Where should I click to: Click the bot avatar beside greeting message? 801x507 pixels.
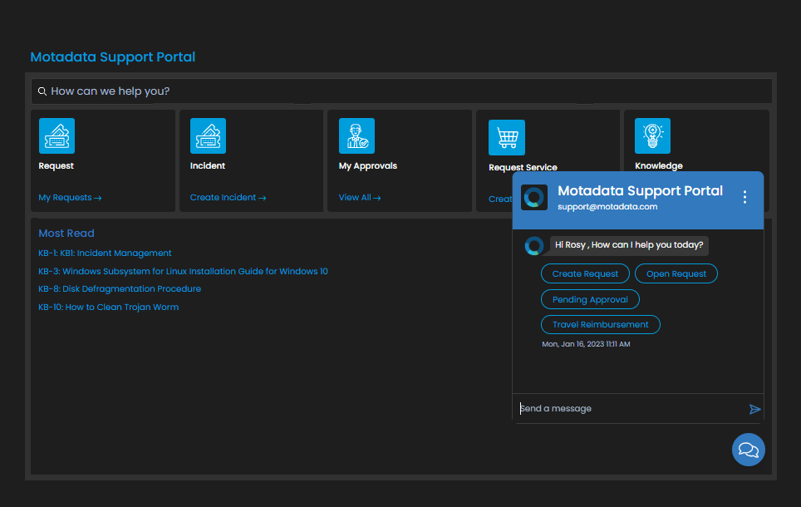click(534, 246)
